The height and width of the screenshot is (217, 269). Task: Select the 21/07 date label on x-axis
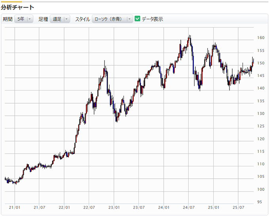tap(40, 207)
